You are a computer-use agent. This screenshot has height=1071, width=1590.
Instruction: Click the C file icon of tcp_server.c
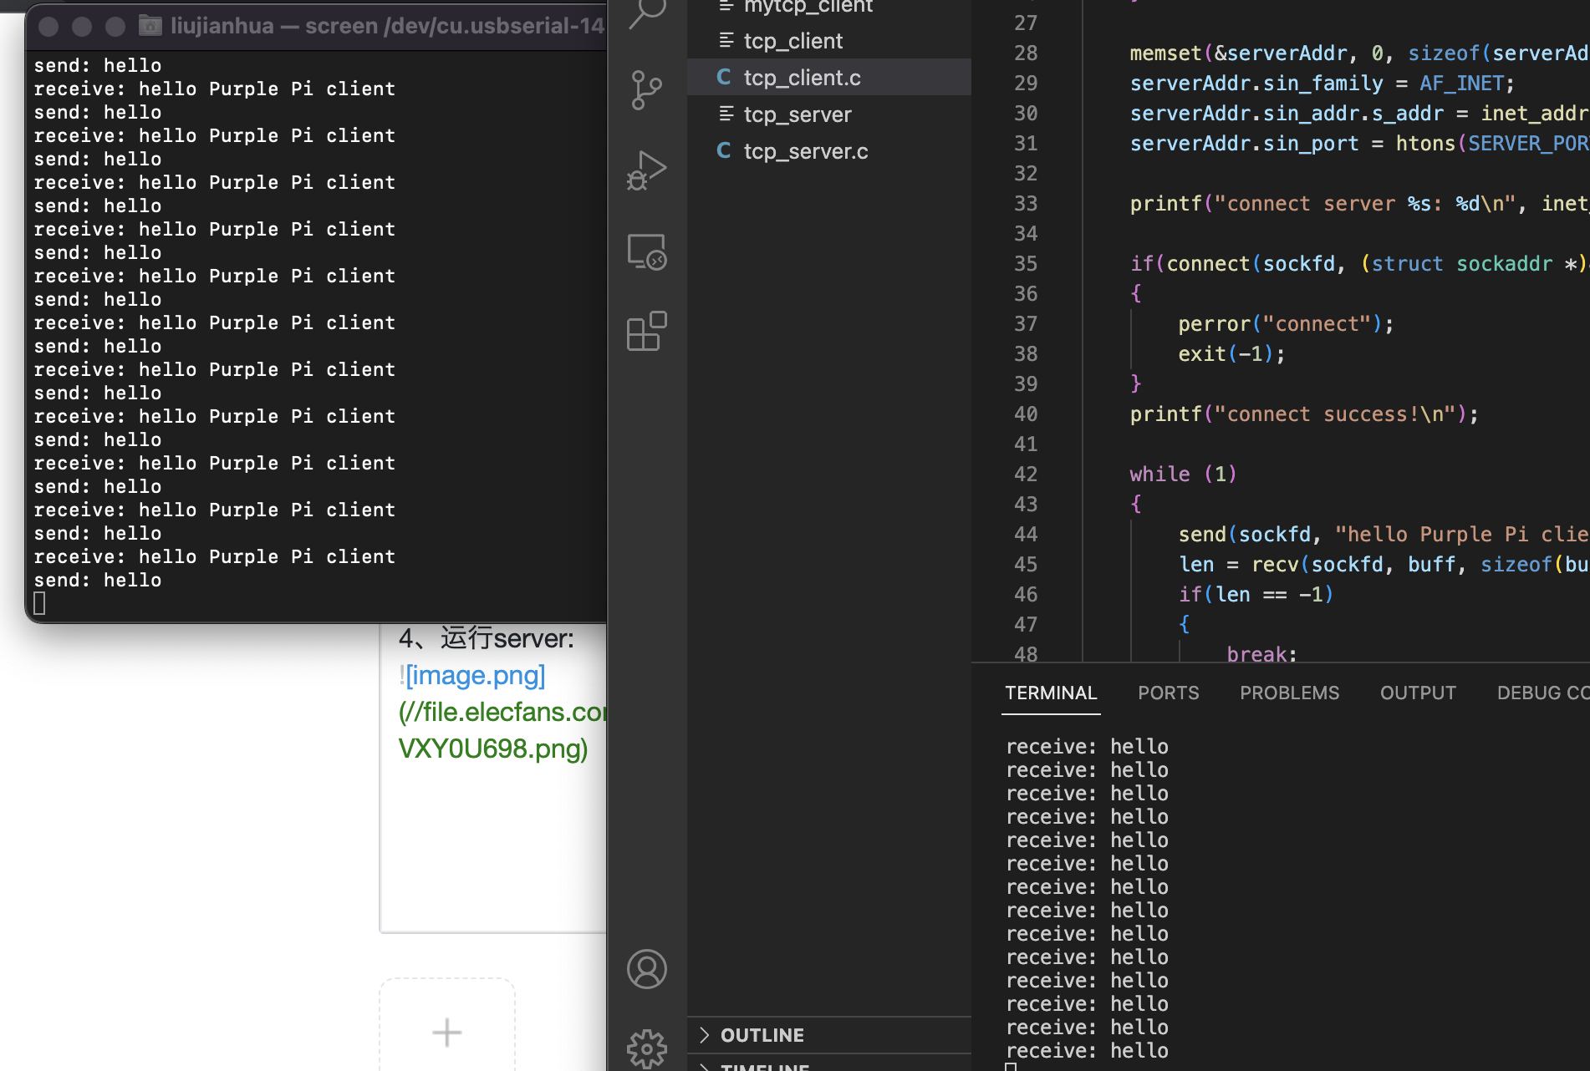(x=724, y=151)
